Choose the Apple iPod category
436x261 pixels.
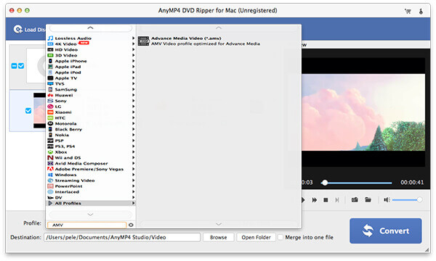tap(91, 72)
